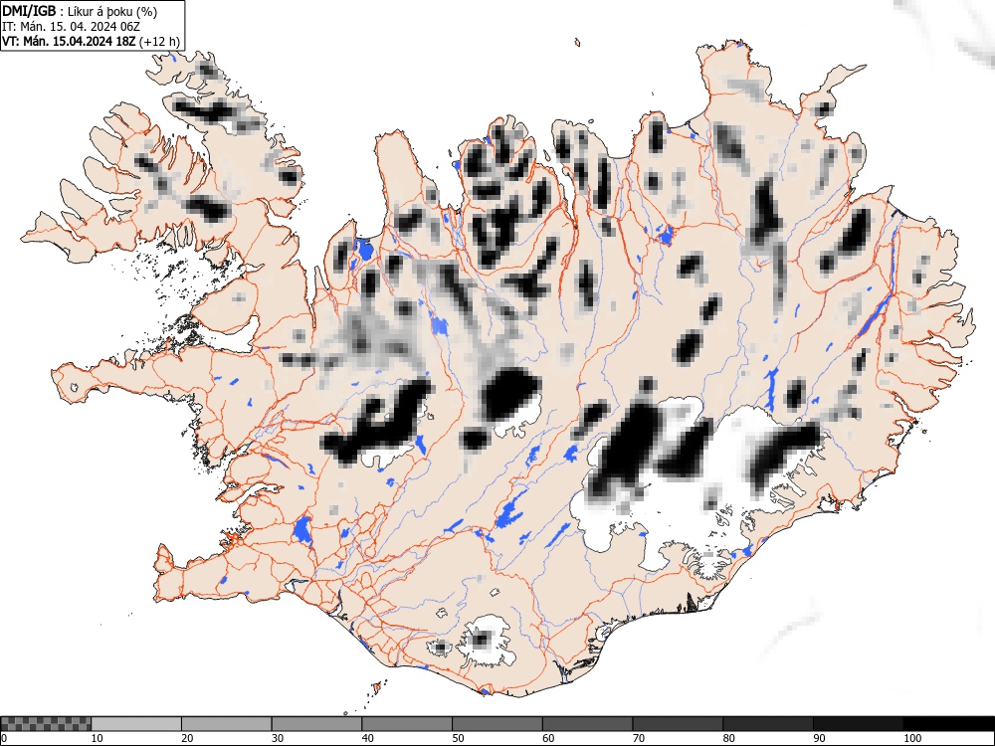
Task: Select the 50–60 legend swatch
Action: (497, 724)
